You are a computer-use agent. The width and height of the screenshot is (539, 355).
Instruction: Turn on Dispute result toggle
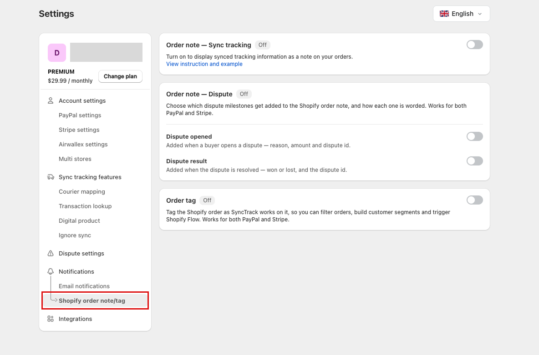(475, 161)
